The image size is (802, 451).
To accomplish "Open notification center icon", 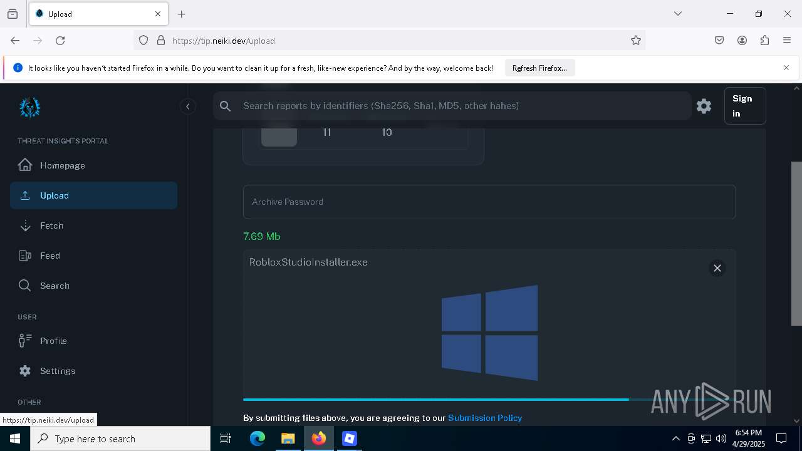I will [x=781, y=438].
